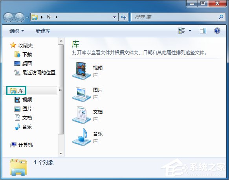The height and width of the screenshot is (180, 229).
Task: Click the Forward navigation arrow button
Action: pyautogui.click(x=20, y=17)
